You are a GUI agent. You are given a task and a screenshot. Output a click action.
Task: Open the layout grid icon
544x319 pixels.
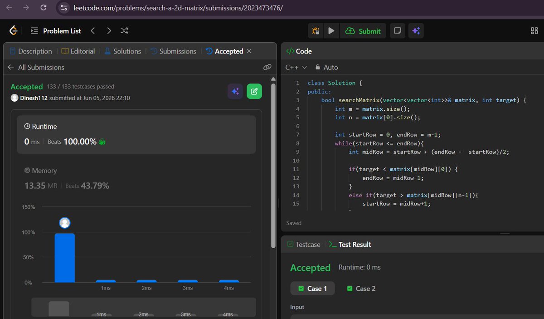click(534, 31)
